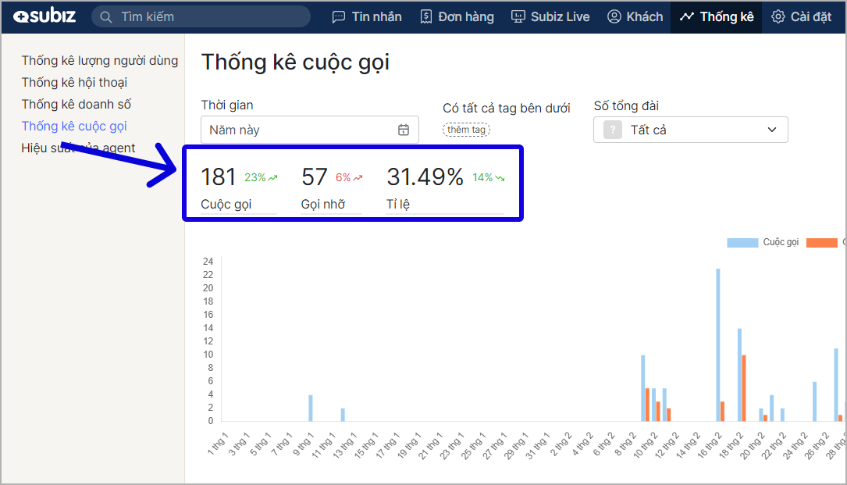The height and width of the screenshot is (485, 847).
Task: Select Thống kê cuộc gọi sidebar item
Action: coord(74,126)
